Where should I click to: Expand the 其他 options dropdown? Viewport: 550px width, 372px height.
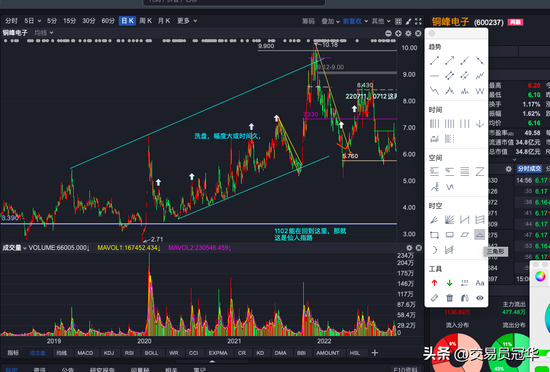381,21
